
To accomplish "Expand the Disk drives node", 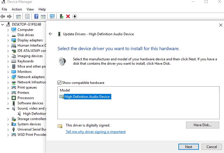I will (8, 35).
